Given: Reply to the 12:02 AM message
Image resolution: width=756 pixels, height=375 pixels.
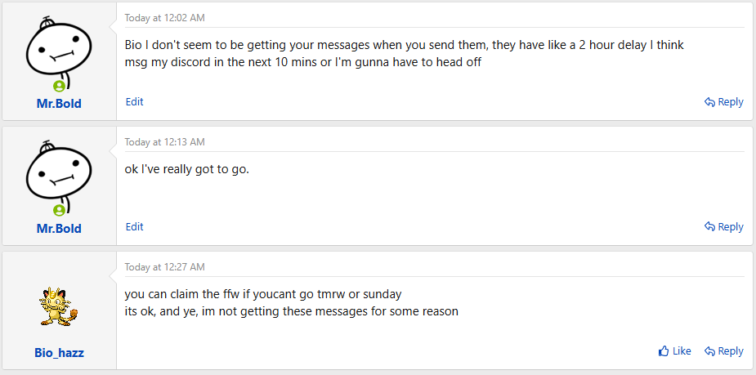Looking at the screenshot, I should [x=724, y=102].
